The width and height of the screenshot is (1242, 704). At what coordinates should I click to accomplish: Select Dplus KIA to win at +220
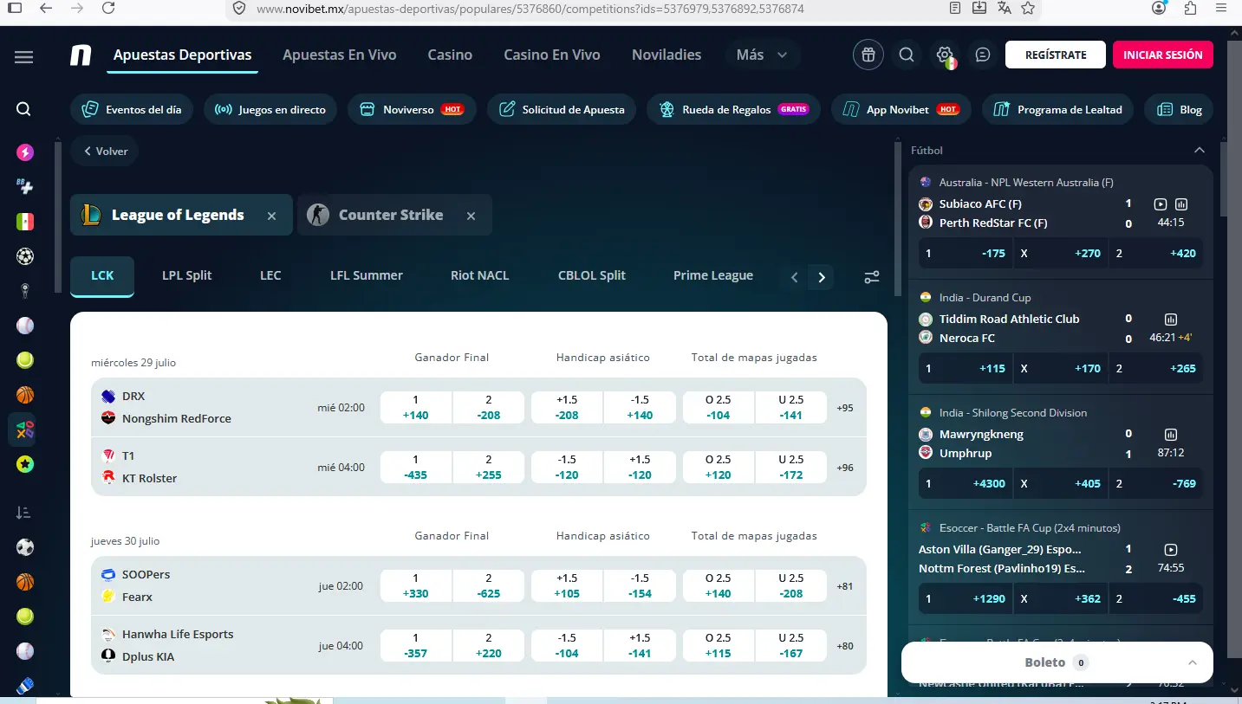(489, 645)
